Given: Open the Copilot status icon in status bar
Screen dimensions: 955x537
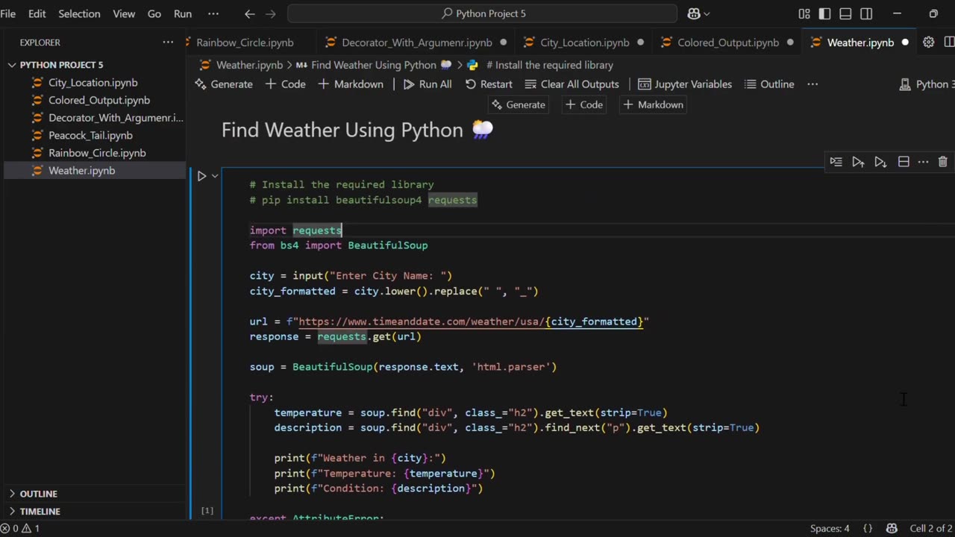Looking at the screenshot, I should pyautogui.click(x=892, y=528).
